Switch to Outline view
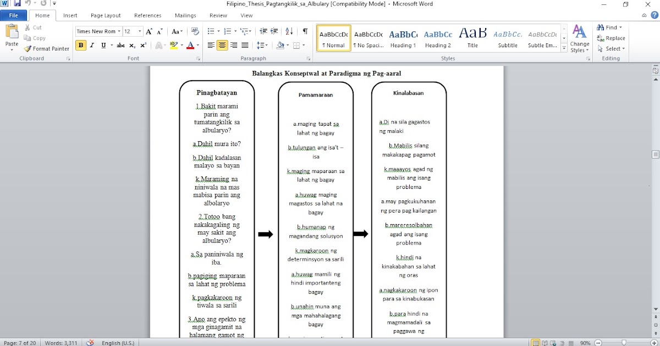This screenshot has width=660, height=346. pos(561,343)
